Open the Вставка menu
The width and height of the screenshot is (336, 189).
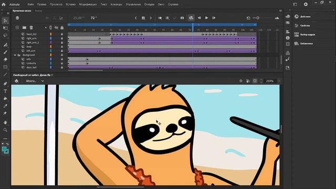click(x=70, y=4)
